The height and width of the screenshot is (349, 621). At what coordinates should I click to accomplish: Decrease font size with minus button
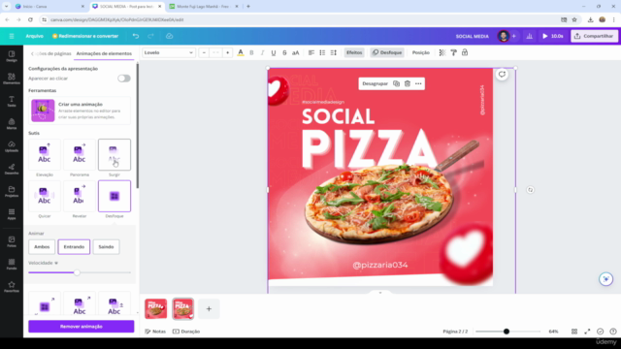204,52
